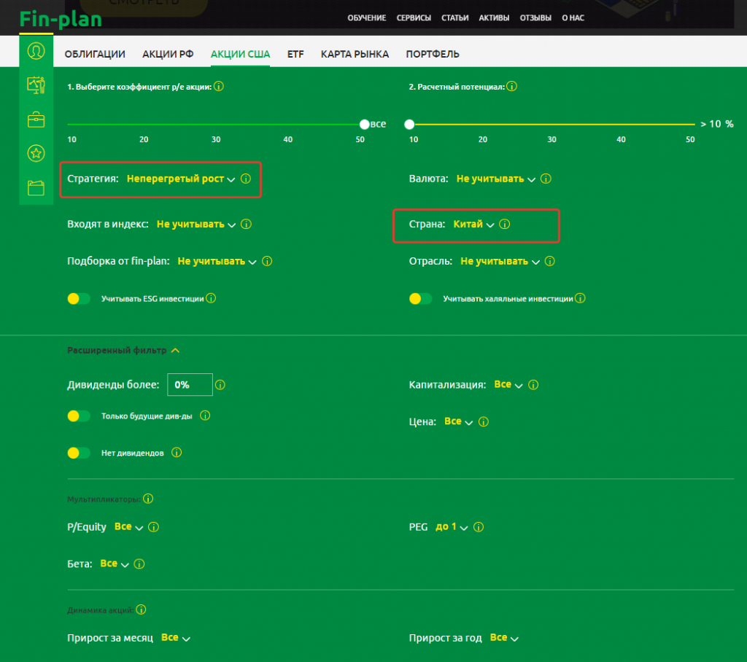Click the p/e coefficient slider handle
Viewport: 747px width, 662px height.
(x=365, y=124)
